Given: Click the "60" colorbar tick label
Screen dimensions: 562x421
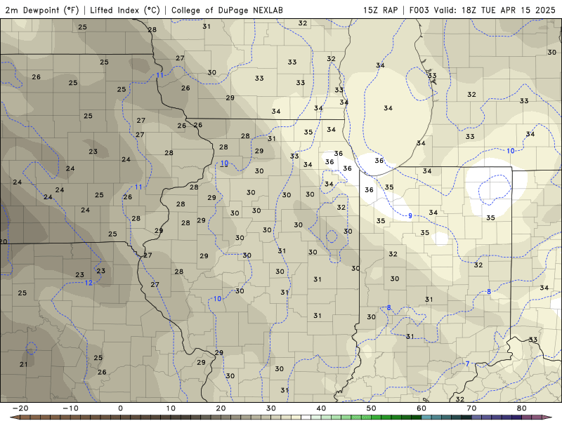Looking at the screenshot, I should pos(421,408).
